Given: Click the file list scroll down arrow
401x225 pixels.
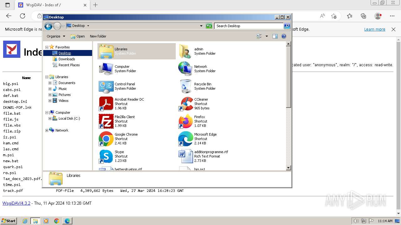Looking at the screenshot, I should click(289, 168).
